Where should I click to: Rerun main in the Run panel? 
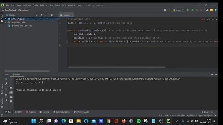click(x=6, y=79)
